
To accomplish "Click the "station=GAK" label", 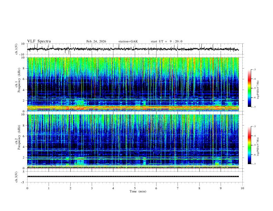I will (128, 41).
